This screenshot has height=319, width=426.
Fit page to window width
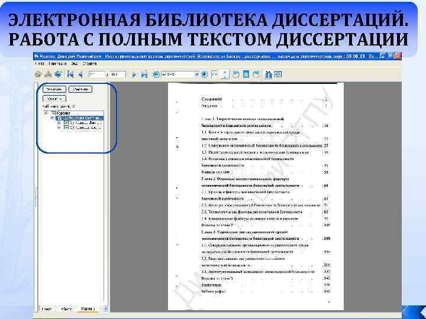[214, 74]
